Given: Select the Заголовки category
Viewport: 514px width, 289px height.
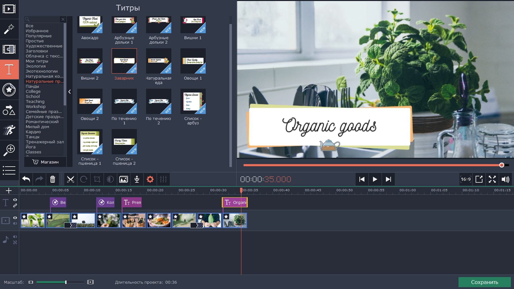Looking at the screenshot, I should coord(37,51).
